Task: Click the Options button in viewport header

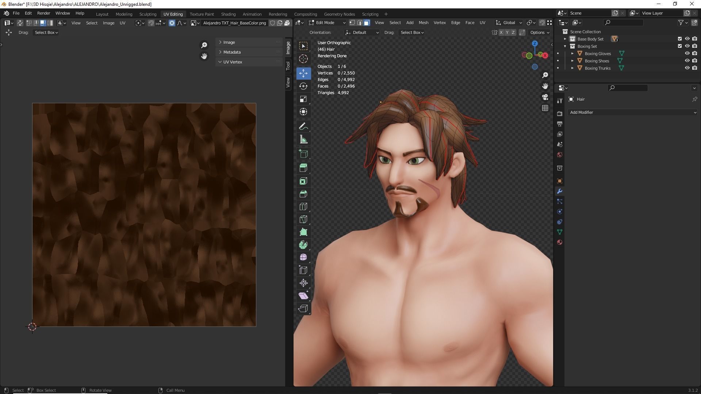Action: [x=539, y=32]
